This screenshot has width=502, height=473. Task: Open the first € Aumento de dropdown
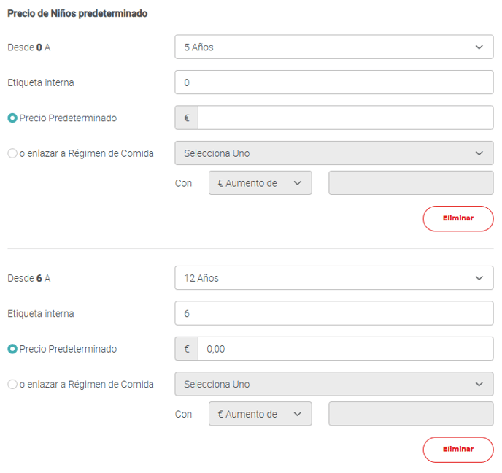click(x=260, y=183)
